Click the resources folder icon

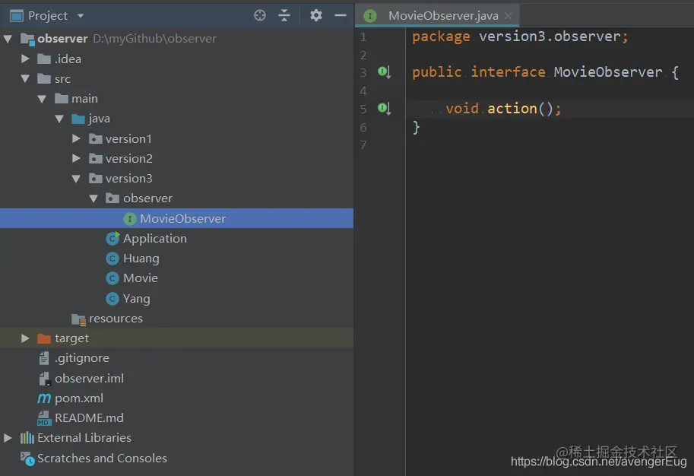click(x=79, y=319)
